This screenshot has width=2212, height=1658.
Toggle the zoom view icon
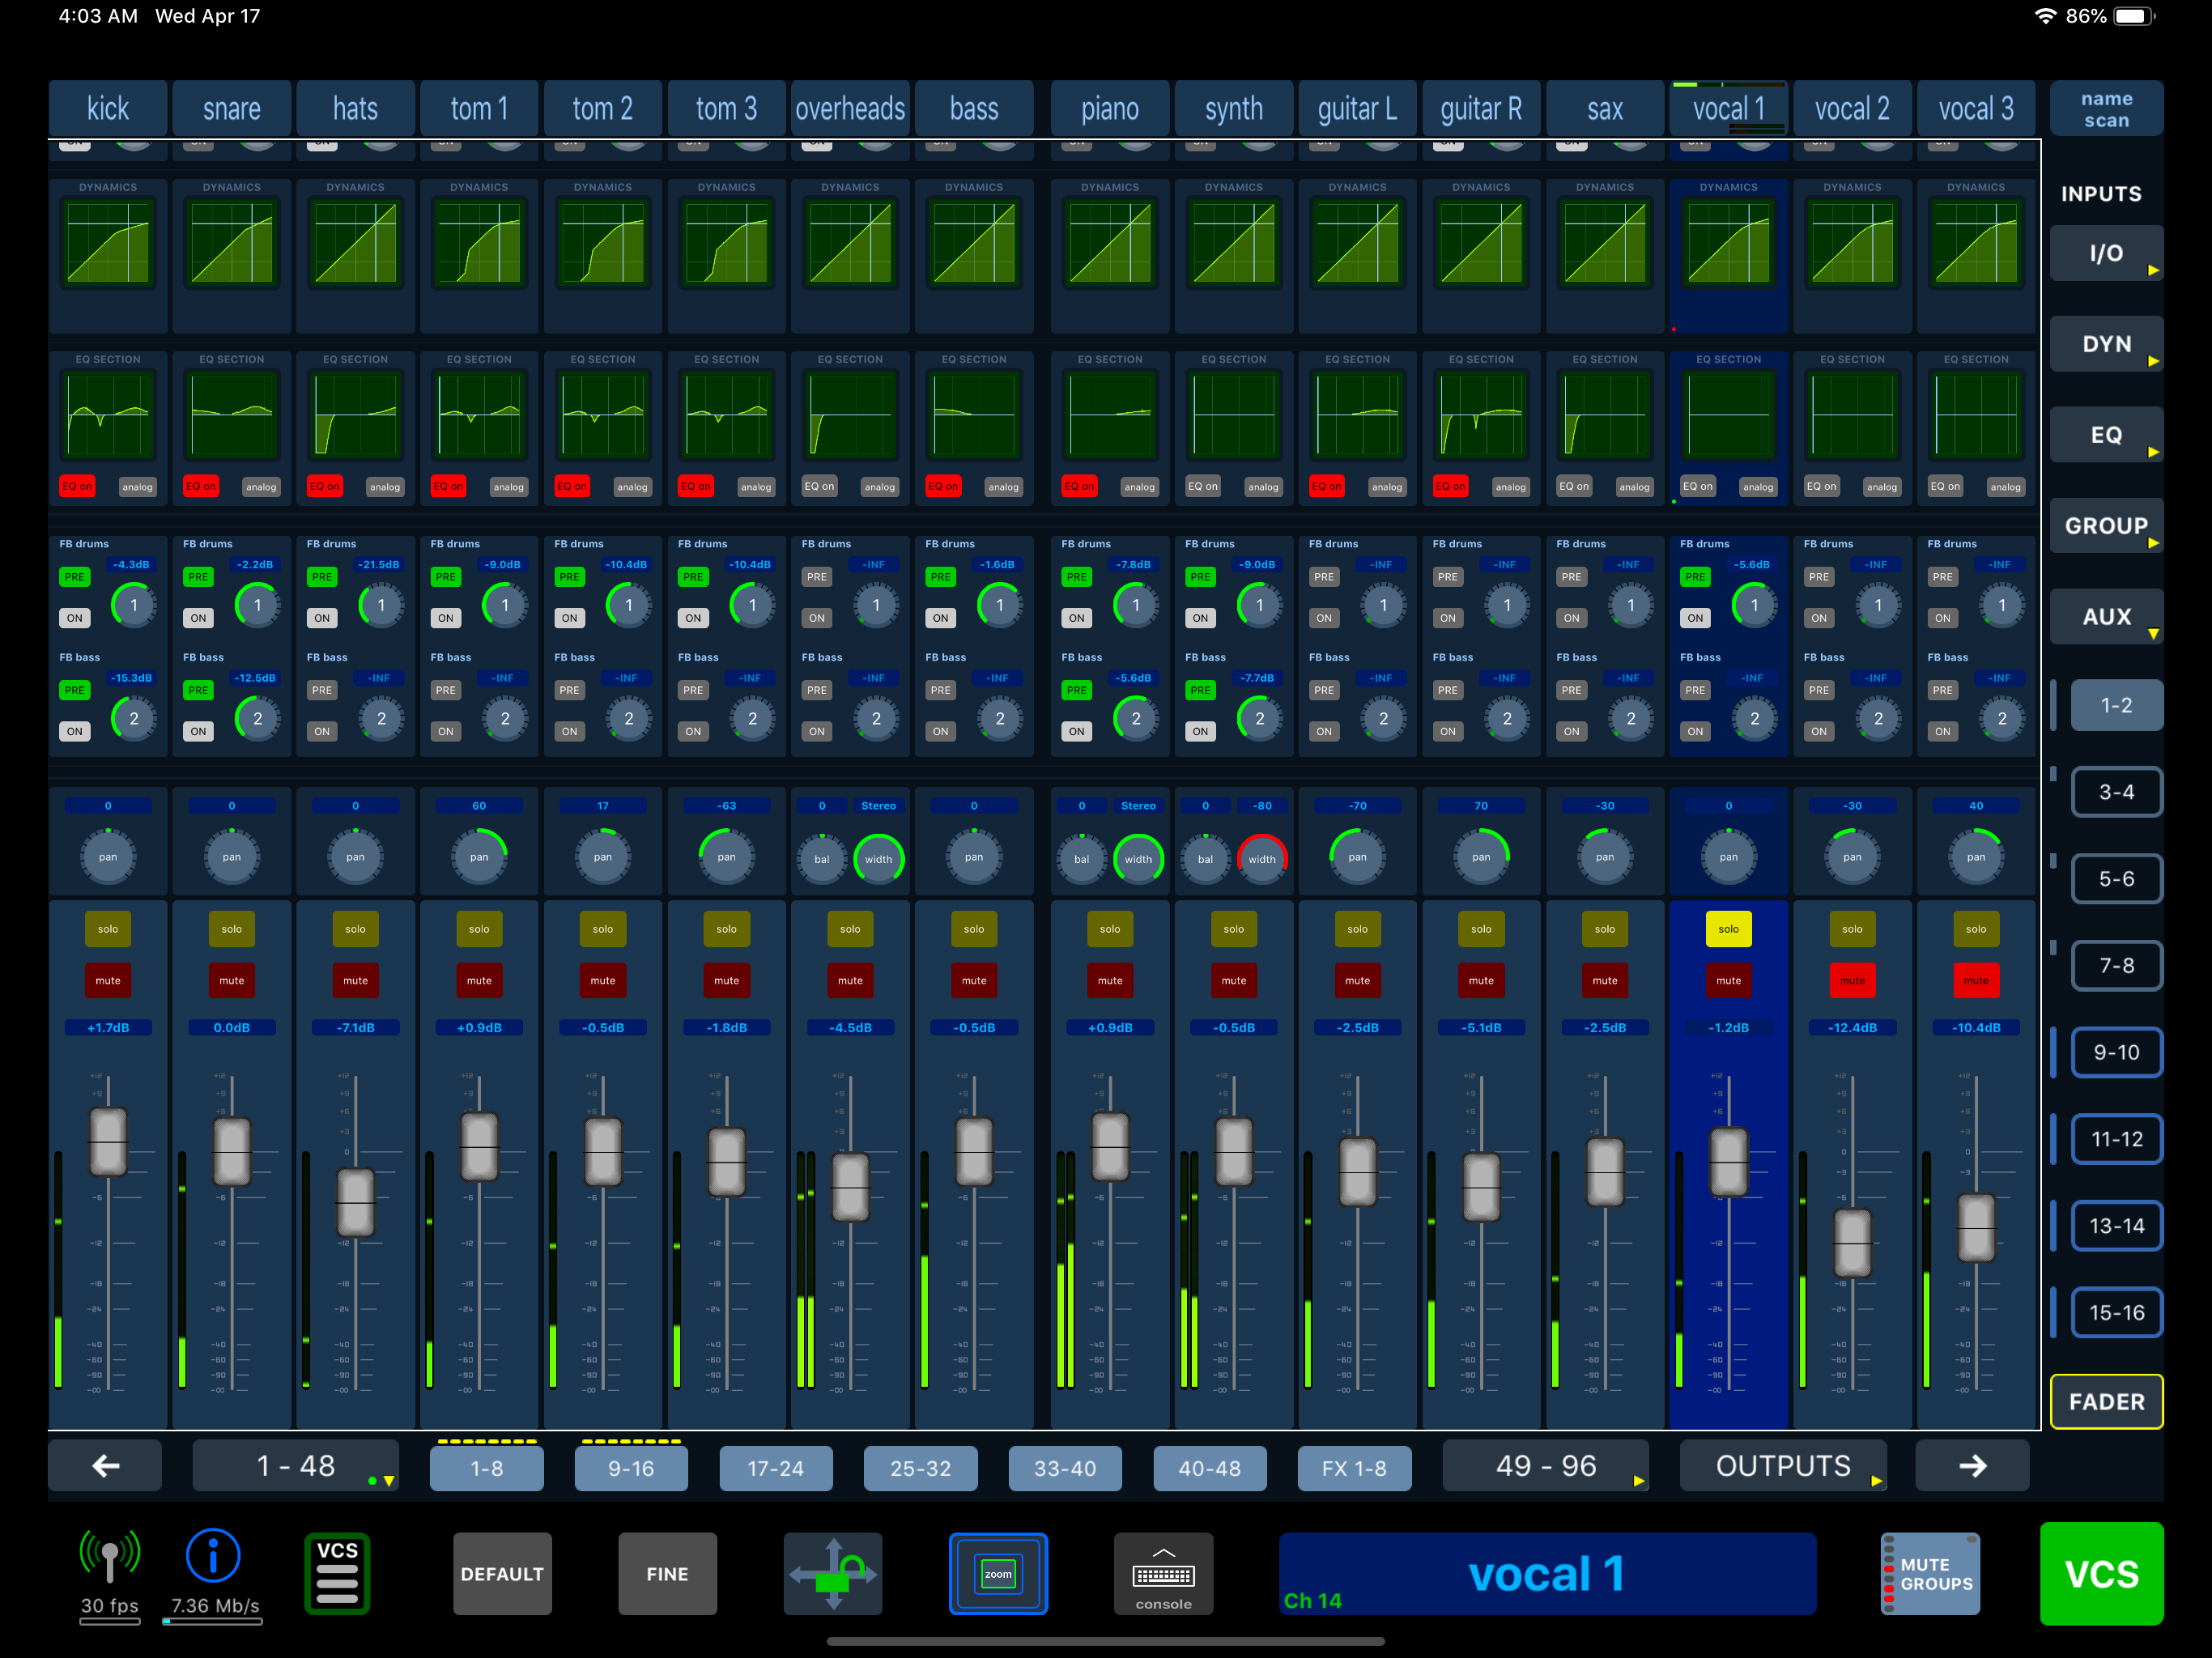[x=998, y=1573]
